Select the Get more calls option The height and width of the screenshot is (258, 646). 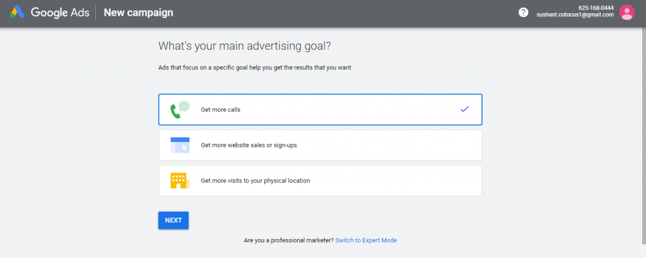[220, 110]
